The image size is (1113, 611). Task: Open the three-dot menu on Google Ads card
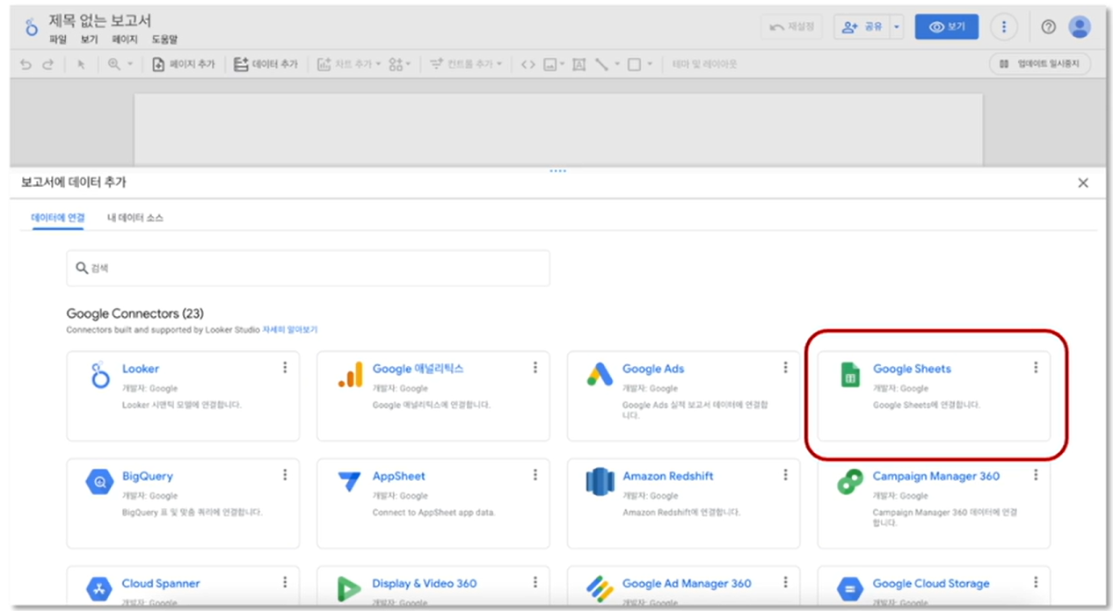785,368
